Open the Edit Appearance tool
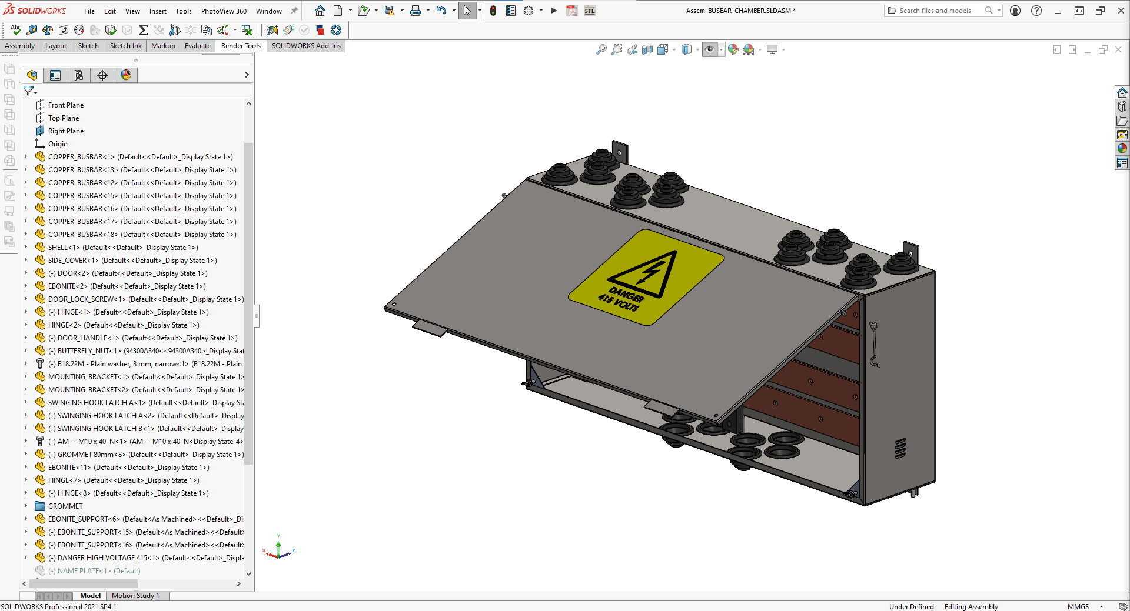Image resolution: width=1130 pixels, height=611 pixels. [733, 49]
